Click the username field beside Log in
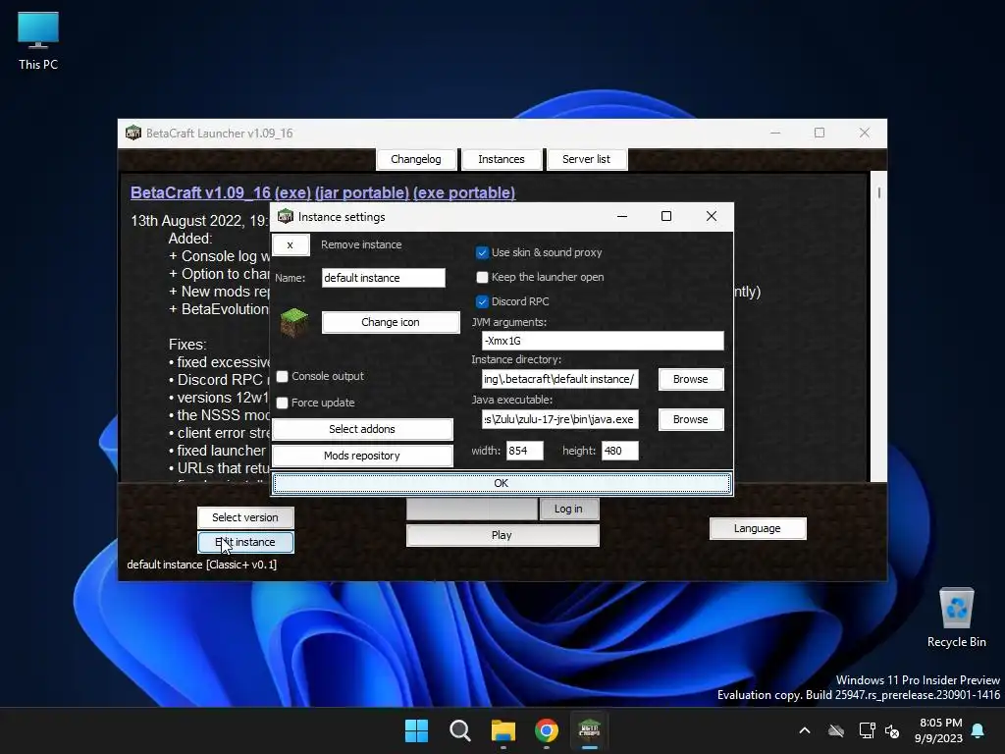The height and width of the screenshot is (754, 1005). (472, 509)
